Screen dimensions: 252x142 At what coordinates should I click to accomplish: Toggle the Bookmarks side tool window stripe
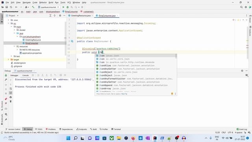[x=2, y=119]
